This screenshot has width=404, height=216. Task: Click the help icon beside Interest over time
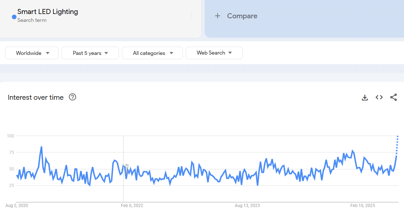pyautogui.click(x=72, y=97)
